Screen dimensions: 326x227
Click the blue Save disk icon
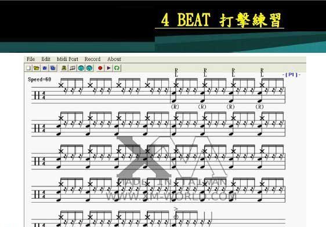[45, 68]
